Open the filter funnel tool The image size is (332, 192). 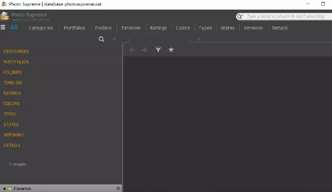coord(158,50)
